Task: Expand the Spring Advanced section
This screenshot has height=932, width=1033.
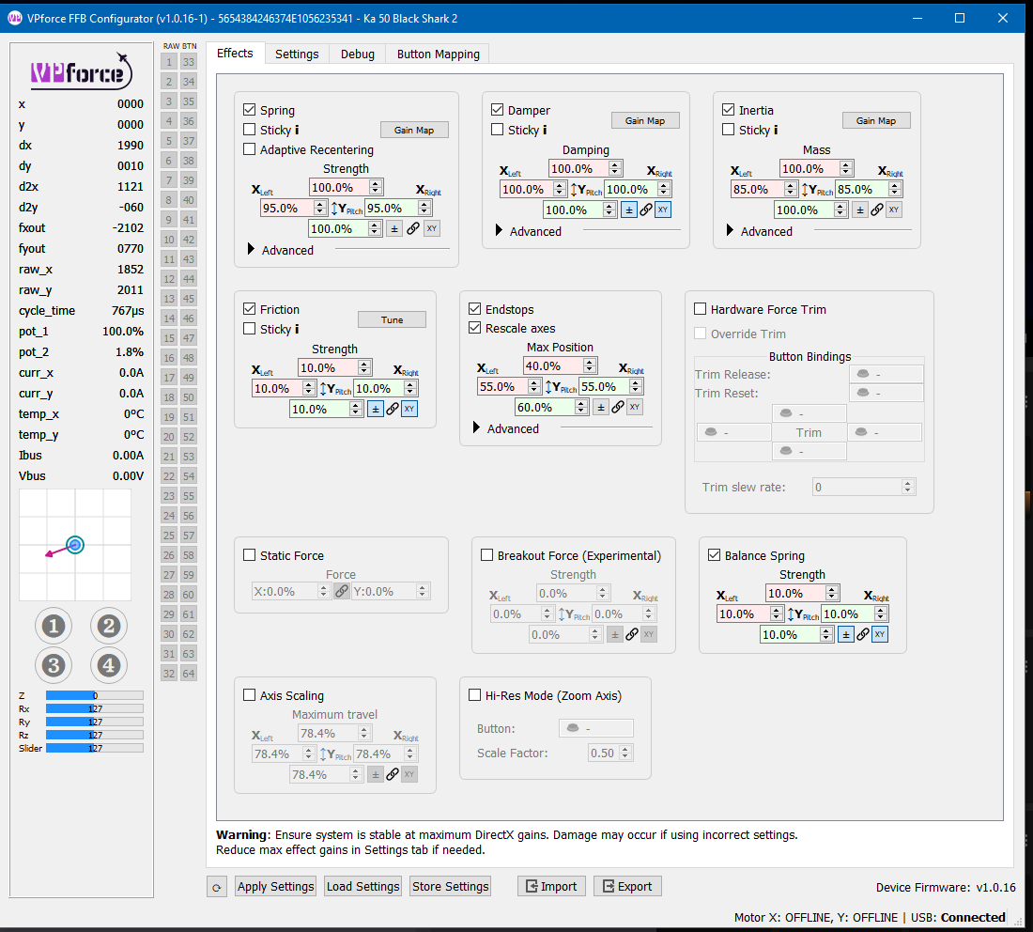Action: pos(251,250)
